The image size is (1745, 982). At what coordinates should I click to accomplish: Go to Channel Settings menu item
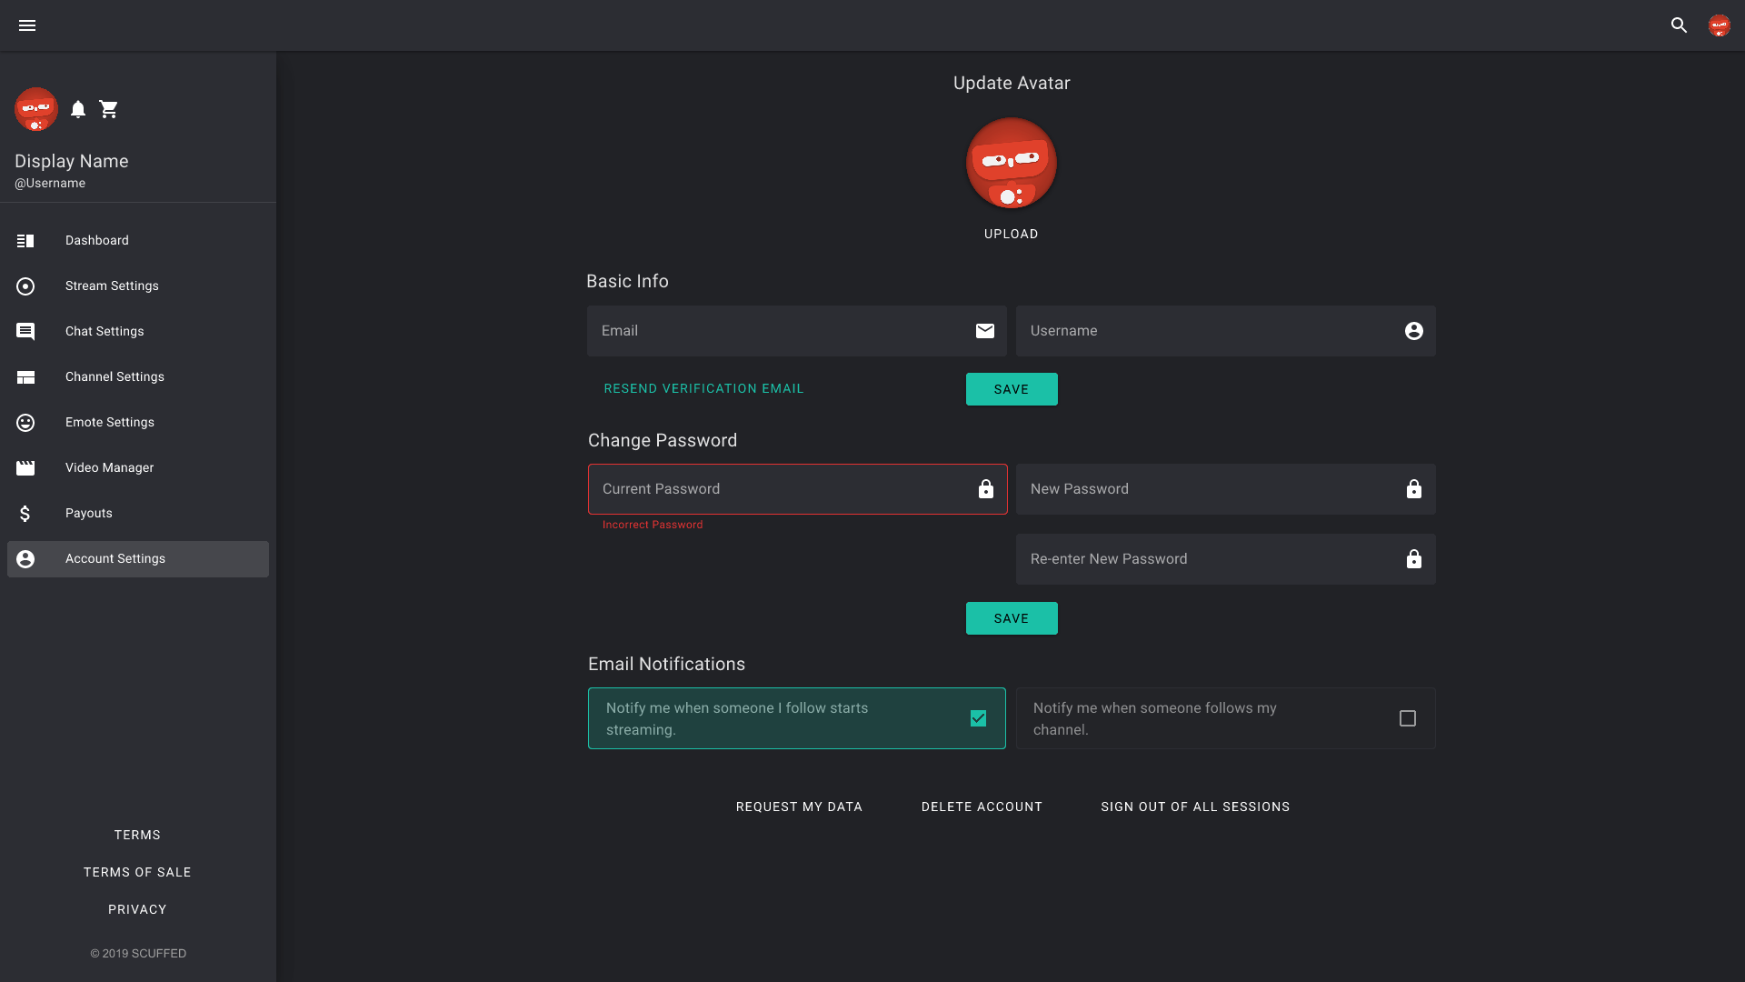coord(115,377)
